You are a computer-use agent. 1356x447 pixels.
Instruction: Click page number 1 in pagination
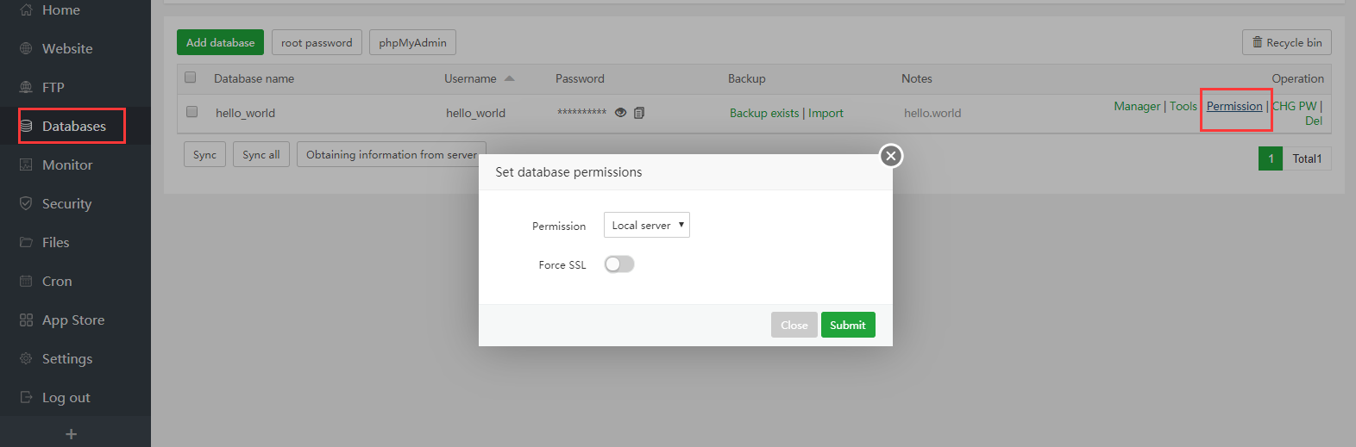click(1270, 158)
